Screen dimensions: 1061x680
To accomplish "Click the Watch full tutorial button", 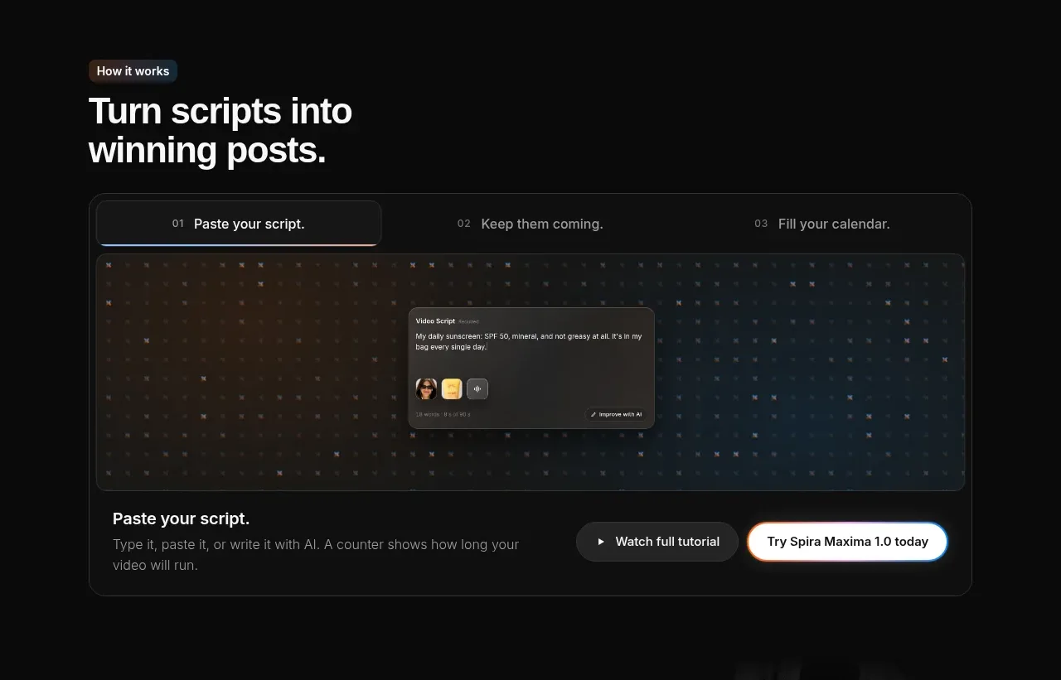I will tap(657, 542).
